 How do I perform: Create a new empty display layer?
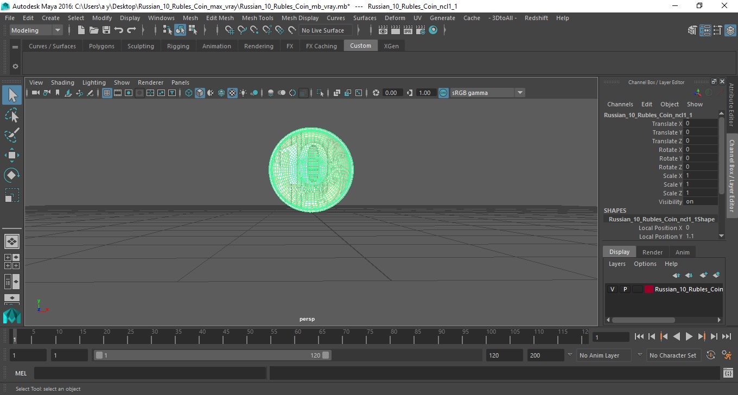click(x=703, y=275)
